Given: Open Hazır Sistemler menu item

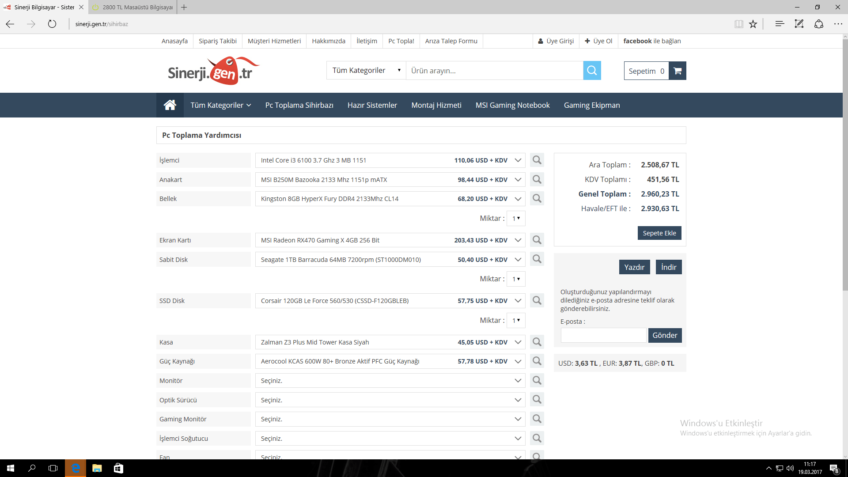Looking at the screenshot, I should coord(372,105).
